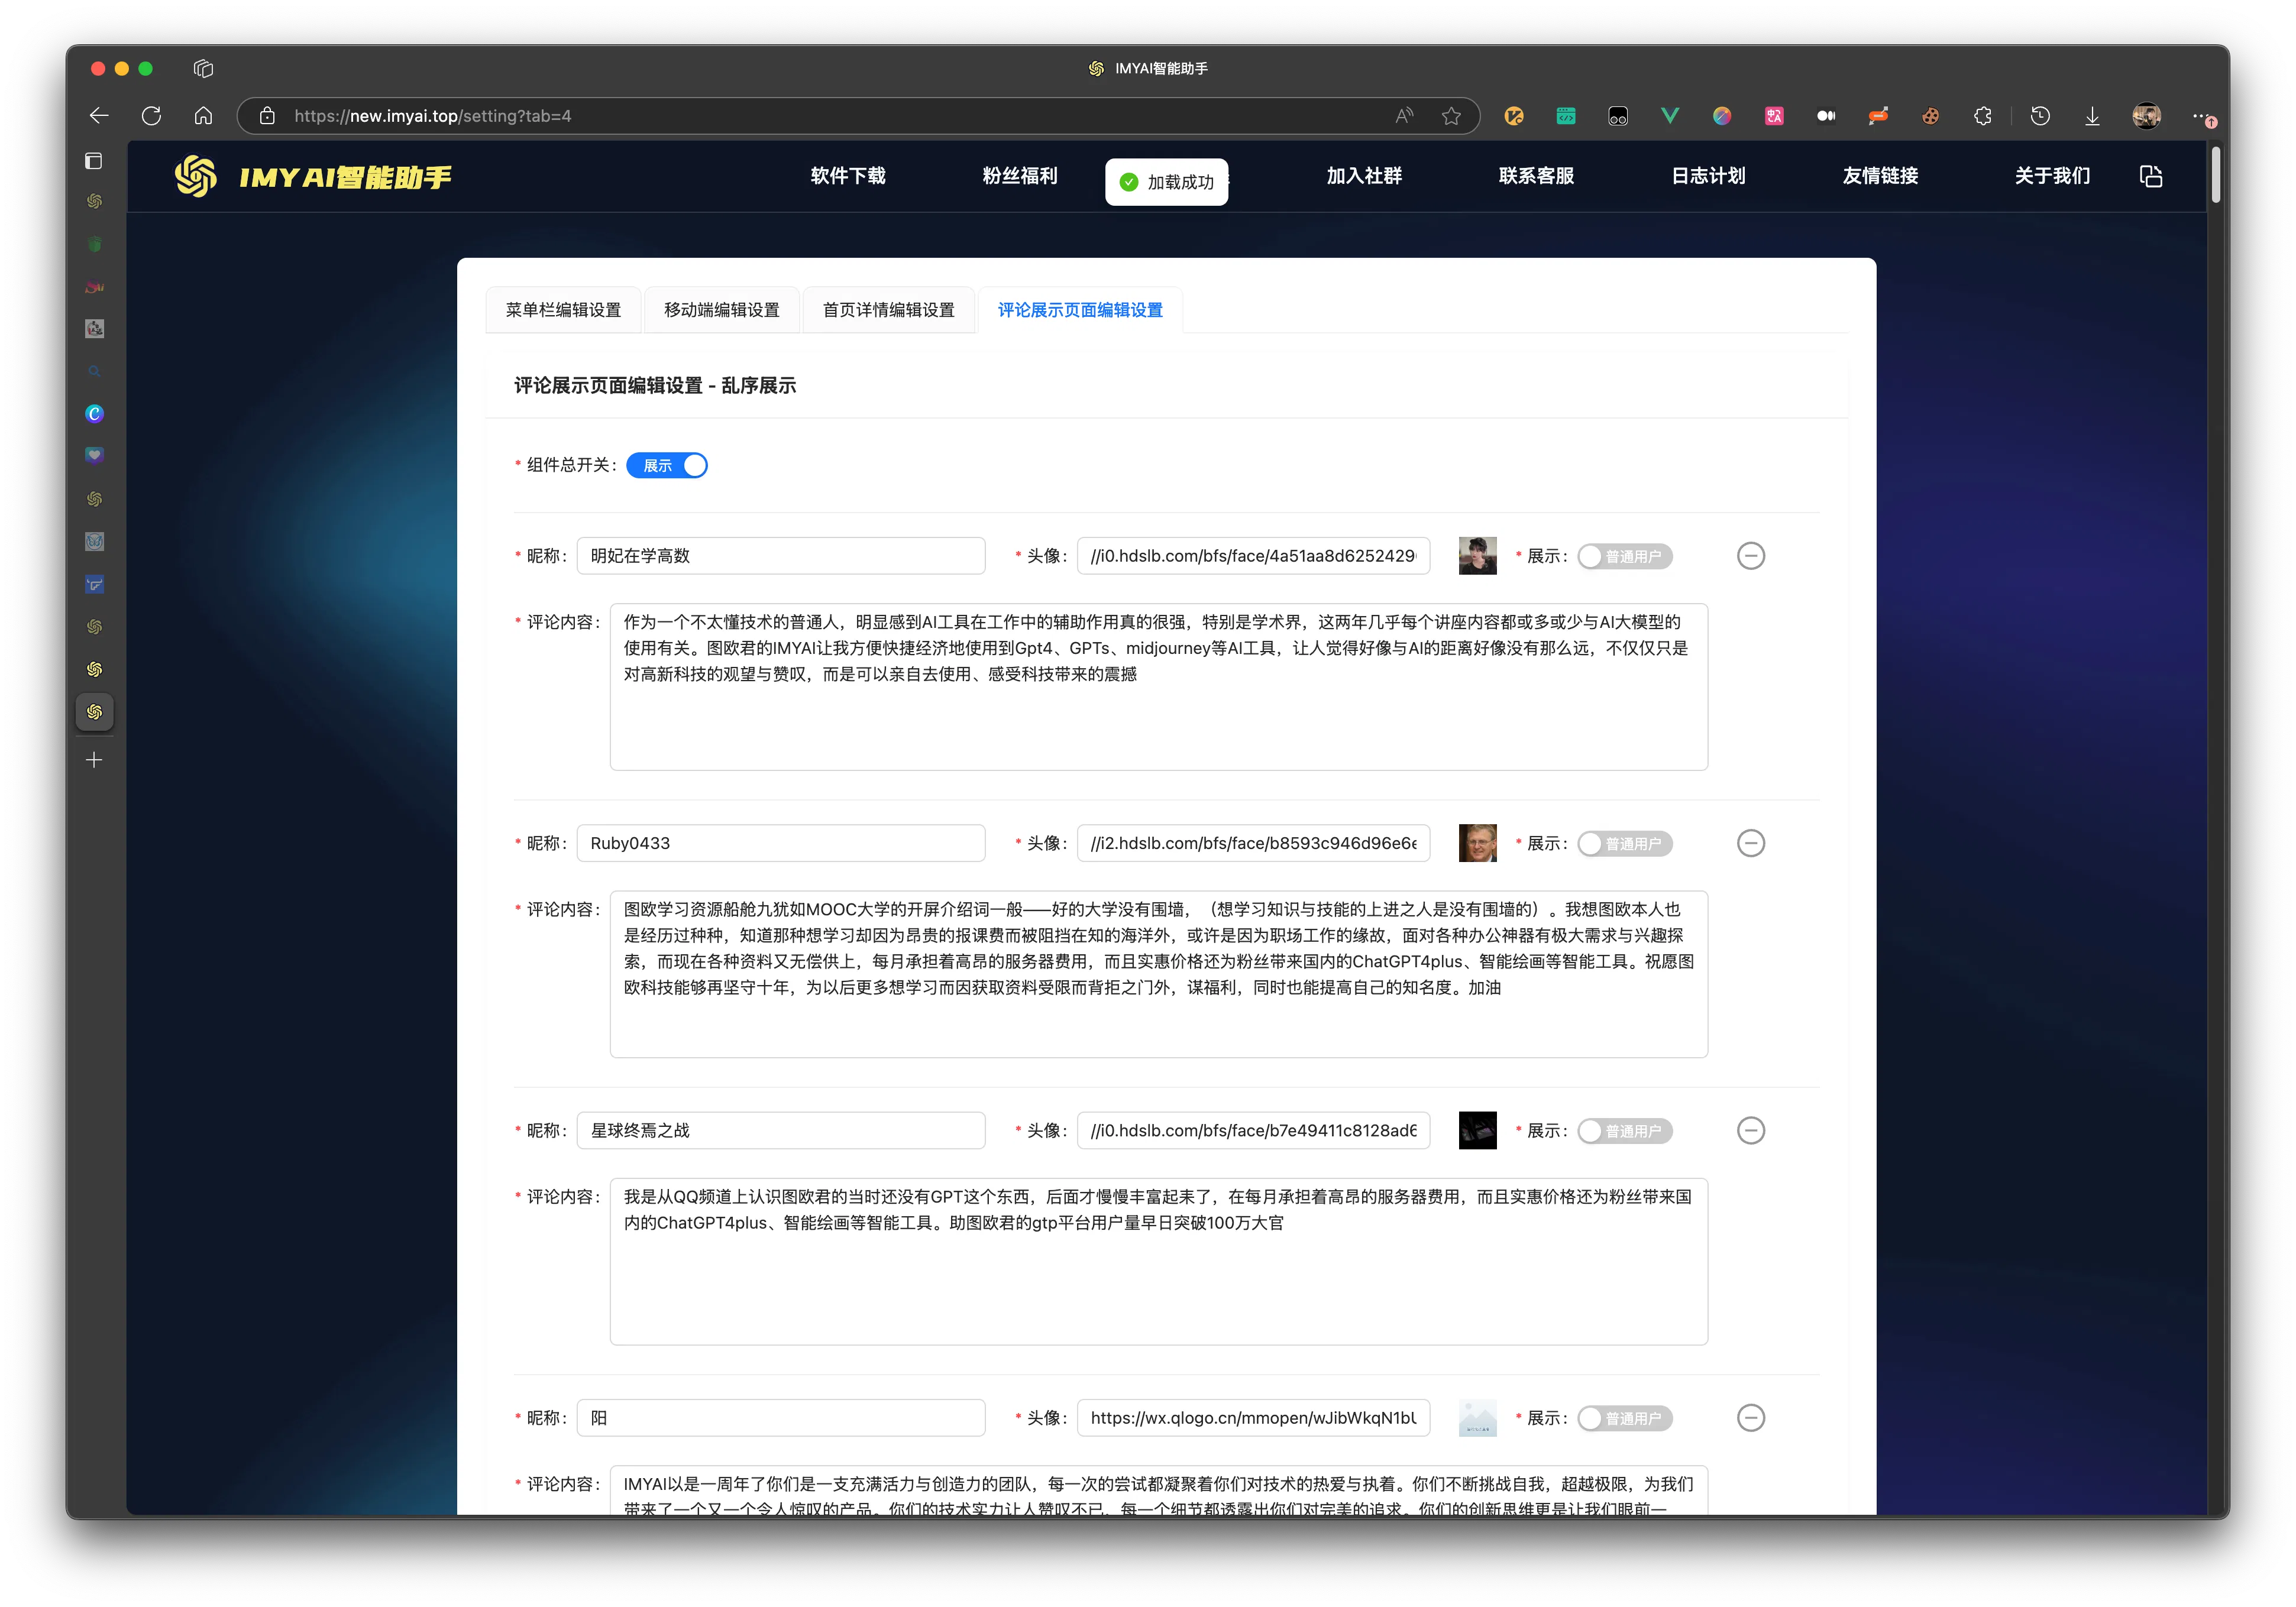The width and height of the screenshot is (2296, 1607).
Task: Remove the 明妃在学高数 comment entry
Action: tap(1750, 556)
